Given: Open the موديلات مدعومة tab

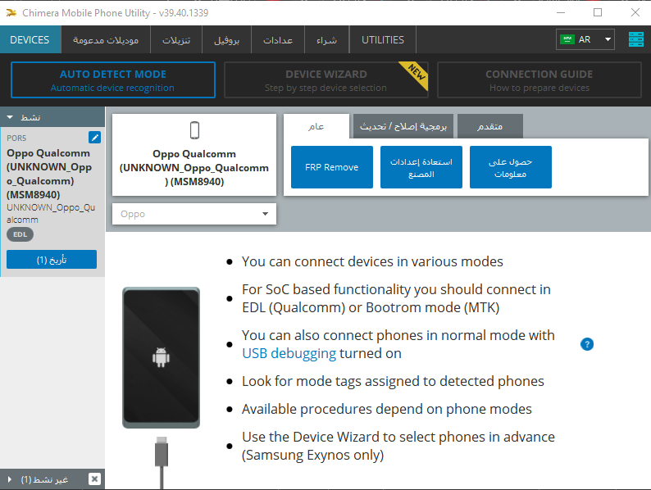Looking at the screenshot, I should (x=106, y=40).
